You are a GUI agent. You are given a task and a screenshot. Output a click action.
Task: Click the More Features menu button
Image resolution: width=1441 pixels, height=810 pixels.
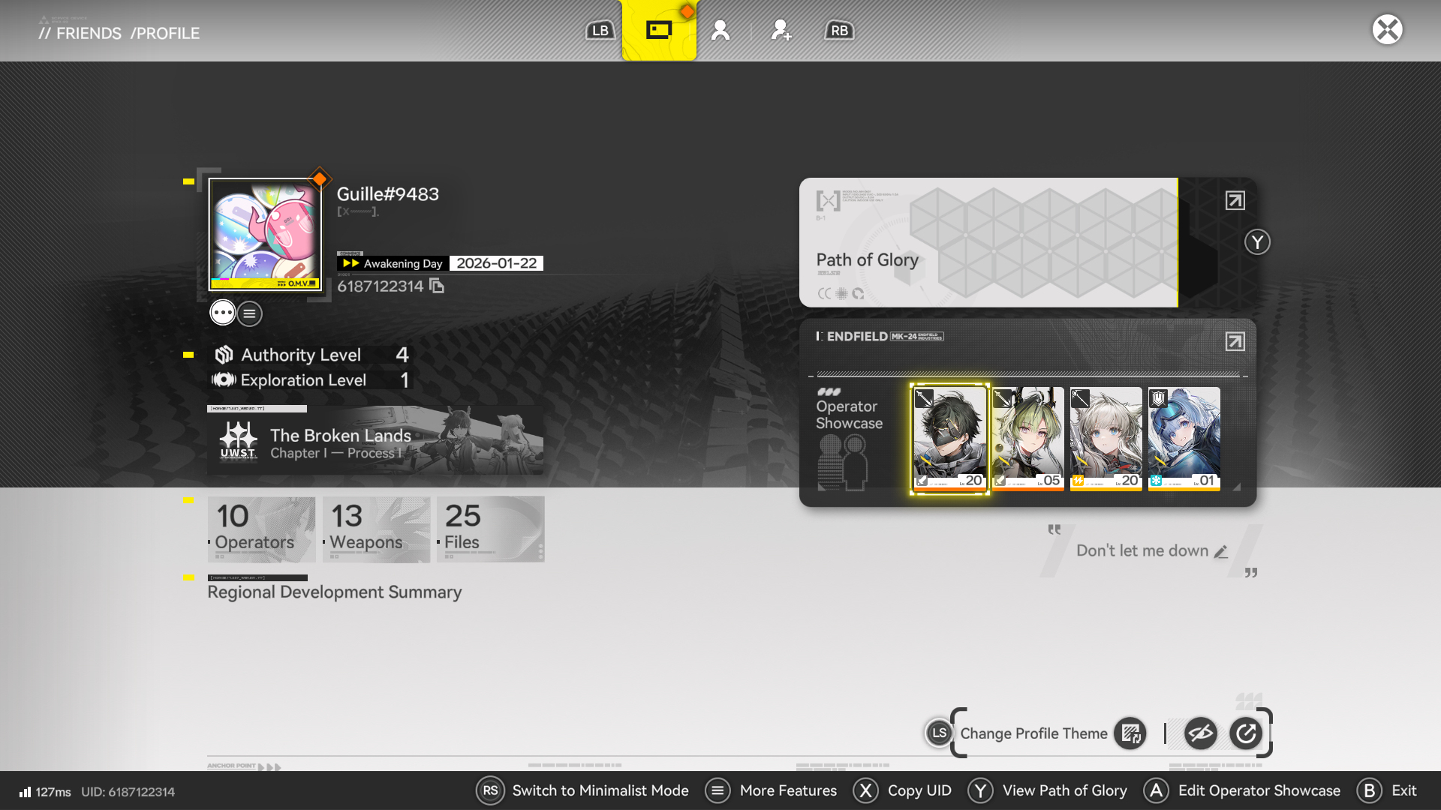(772, 790)
